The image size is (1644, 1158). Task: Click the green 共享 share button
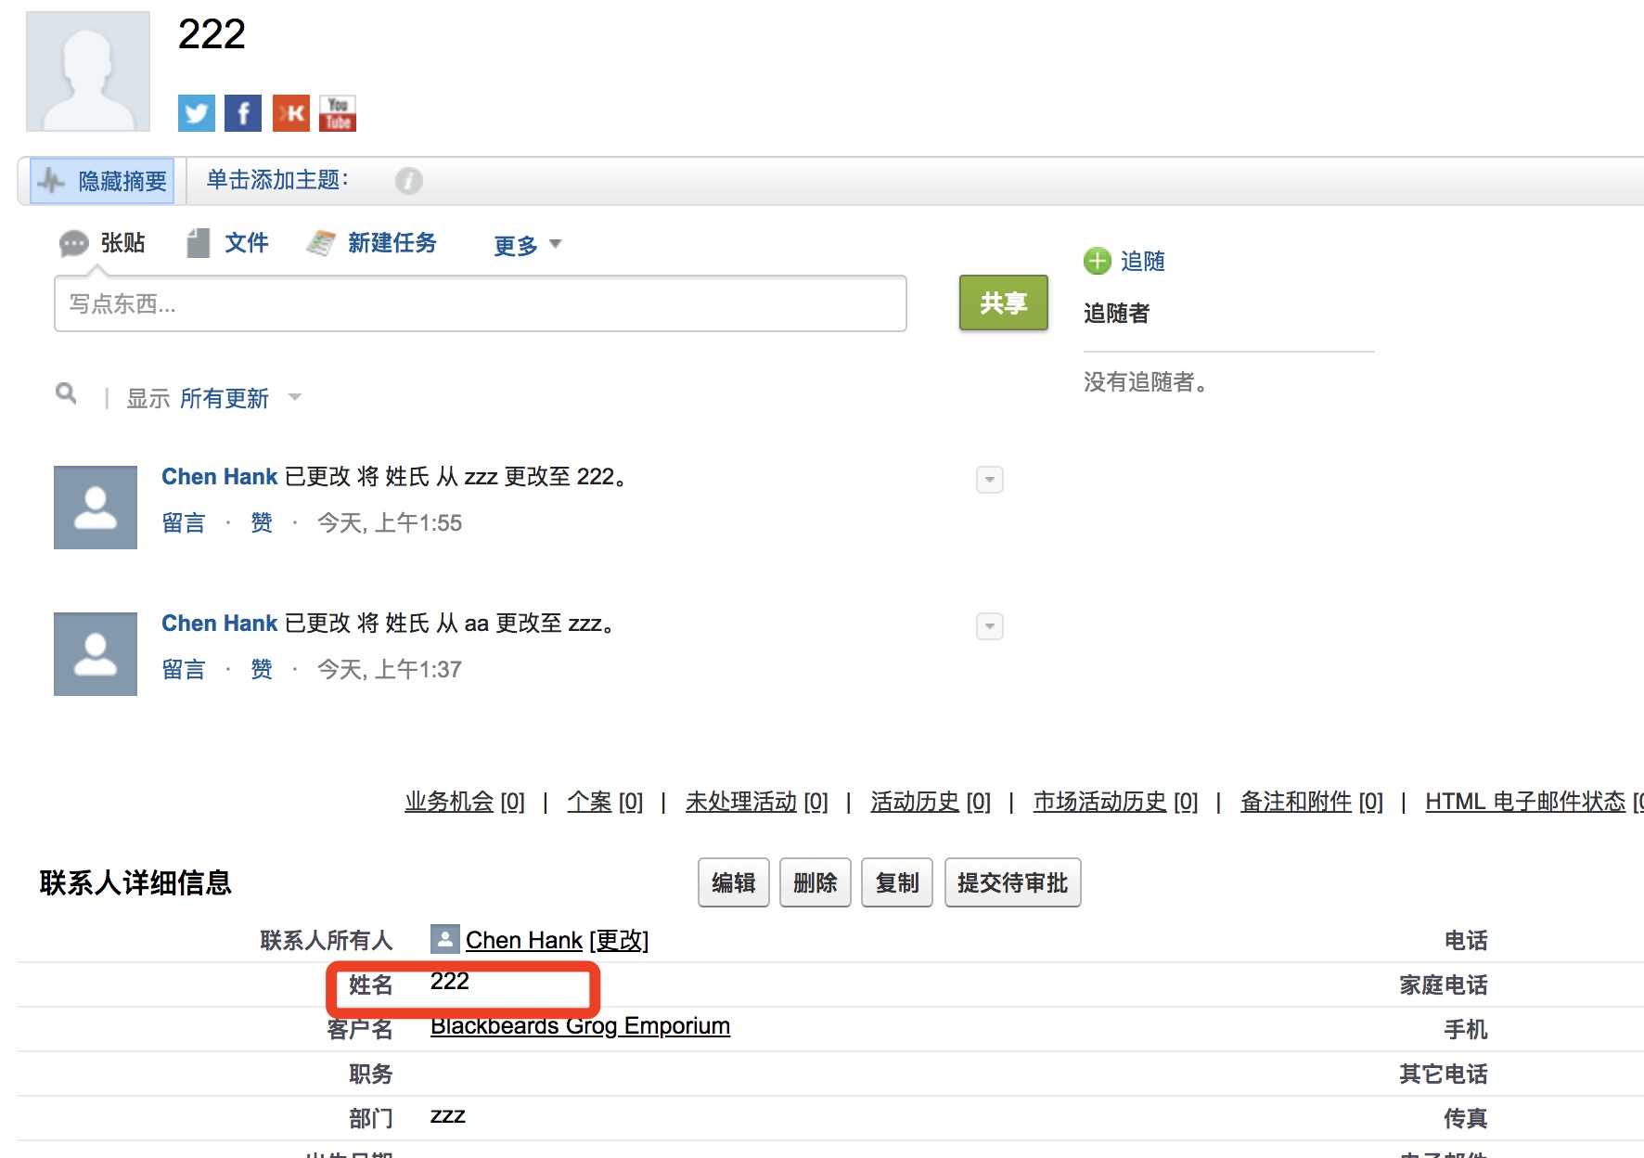[1004, 302]
